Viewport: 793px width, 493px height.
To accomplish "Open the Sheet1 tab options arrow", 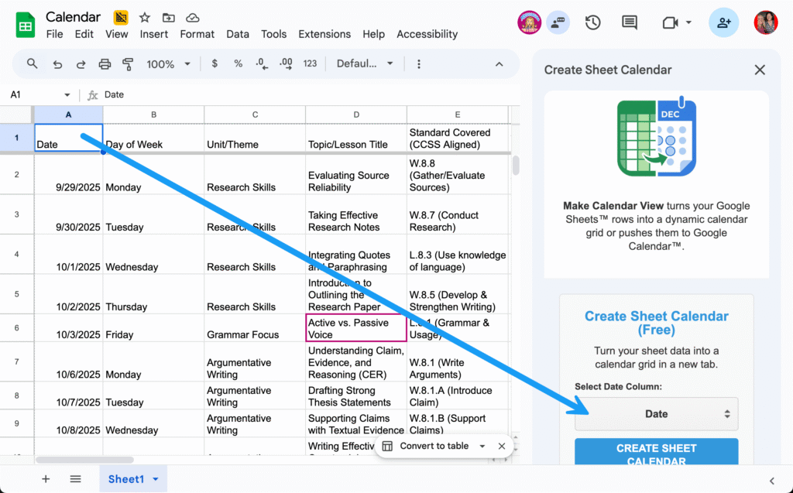I will [156, 479].
